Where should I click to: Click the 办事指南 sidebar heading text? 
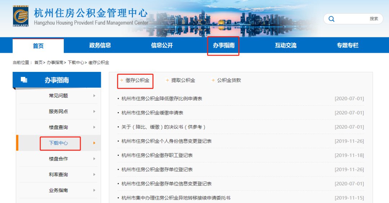pyautogui.click(x=57, y=80)
